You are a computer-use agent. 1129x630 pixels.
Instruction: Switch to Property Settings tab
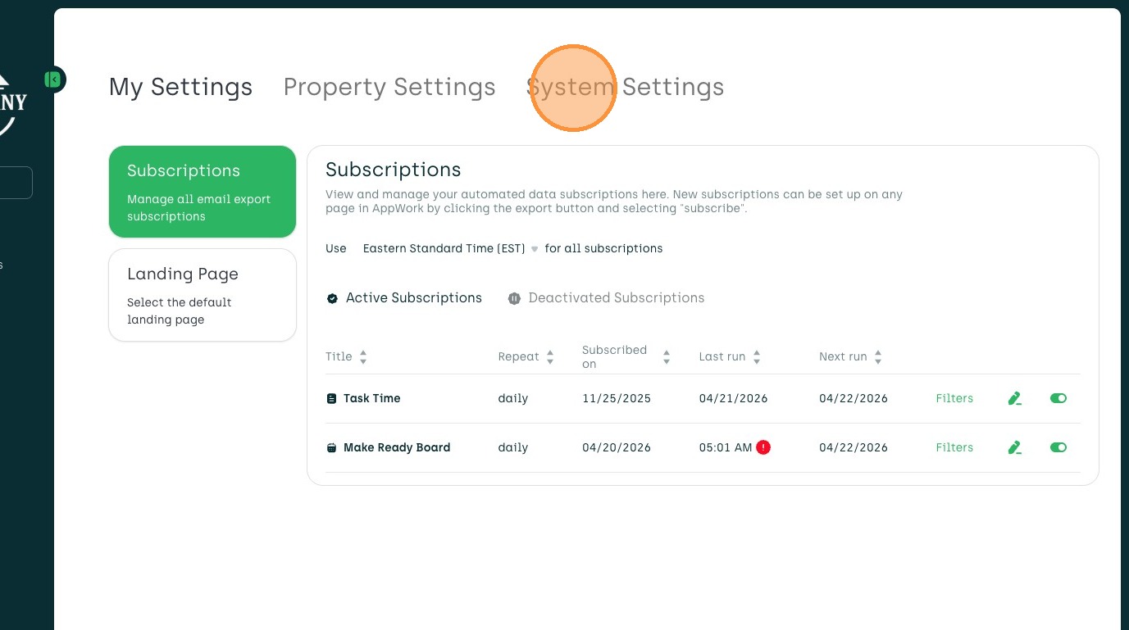pyautogui.click(x=389, y=87)
